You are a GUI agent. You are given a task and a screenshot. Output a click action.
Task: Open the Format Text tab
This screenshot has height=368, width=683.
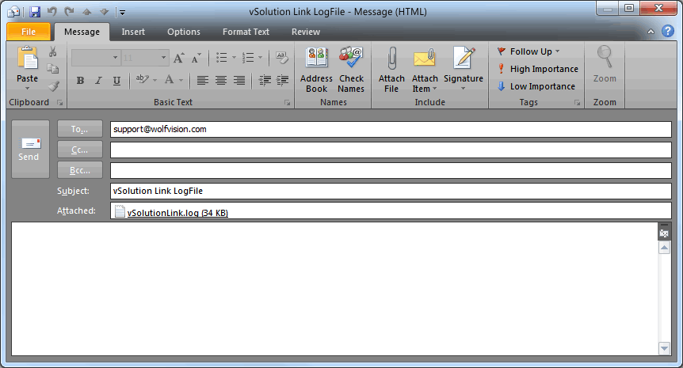(x=246, y=32)
